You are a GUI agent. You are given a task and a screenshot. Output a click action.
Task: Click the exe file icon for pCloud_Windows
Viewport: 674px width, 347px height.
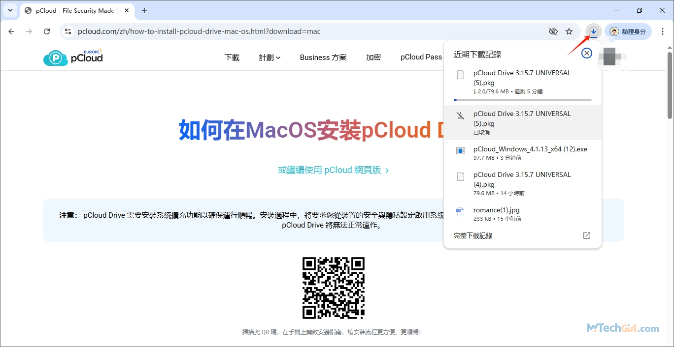(461, 151)
